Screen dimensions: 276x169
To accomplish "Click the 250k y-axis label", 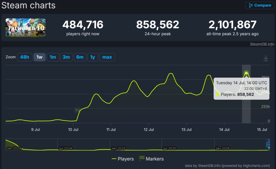I will coord(266,106).
